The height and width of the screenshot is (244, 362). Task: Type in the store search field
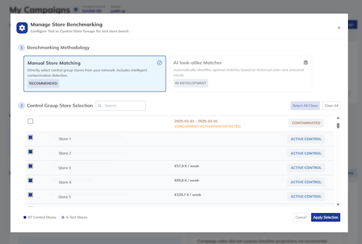123,106
